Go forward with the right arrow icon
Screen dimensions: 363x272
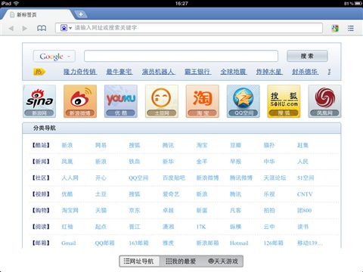click(x=25, y=28)
